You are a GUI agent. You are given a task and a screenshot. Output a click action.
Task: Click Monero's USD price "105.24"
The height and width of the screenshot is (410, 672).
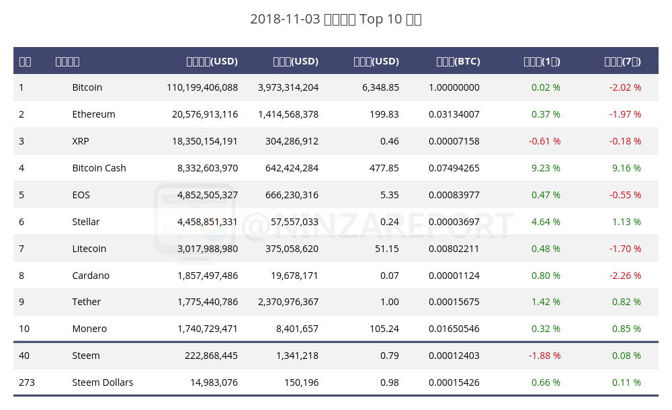384,329
